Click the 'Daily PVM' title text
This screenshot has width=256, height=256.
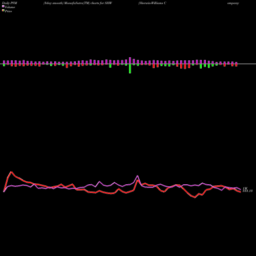click(10, 3)
